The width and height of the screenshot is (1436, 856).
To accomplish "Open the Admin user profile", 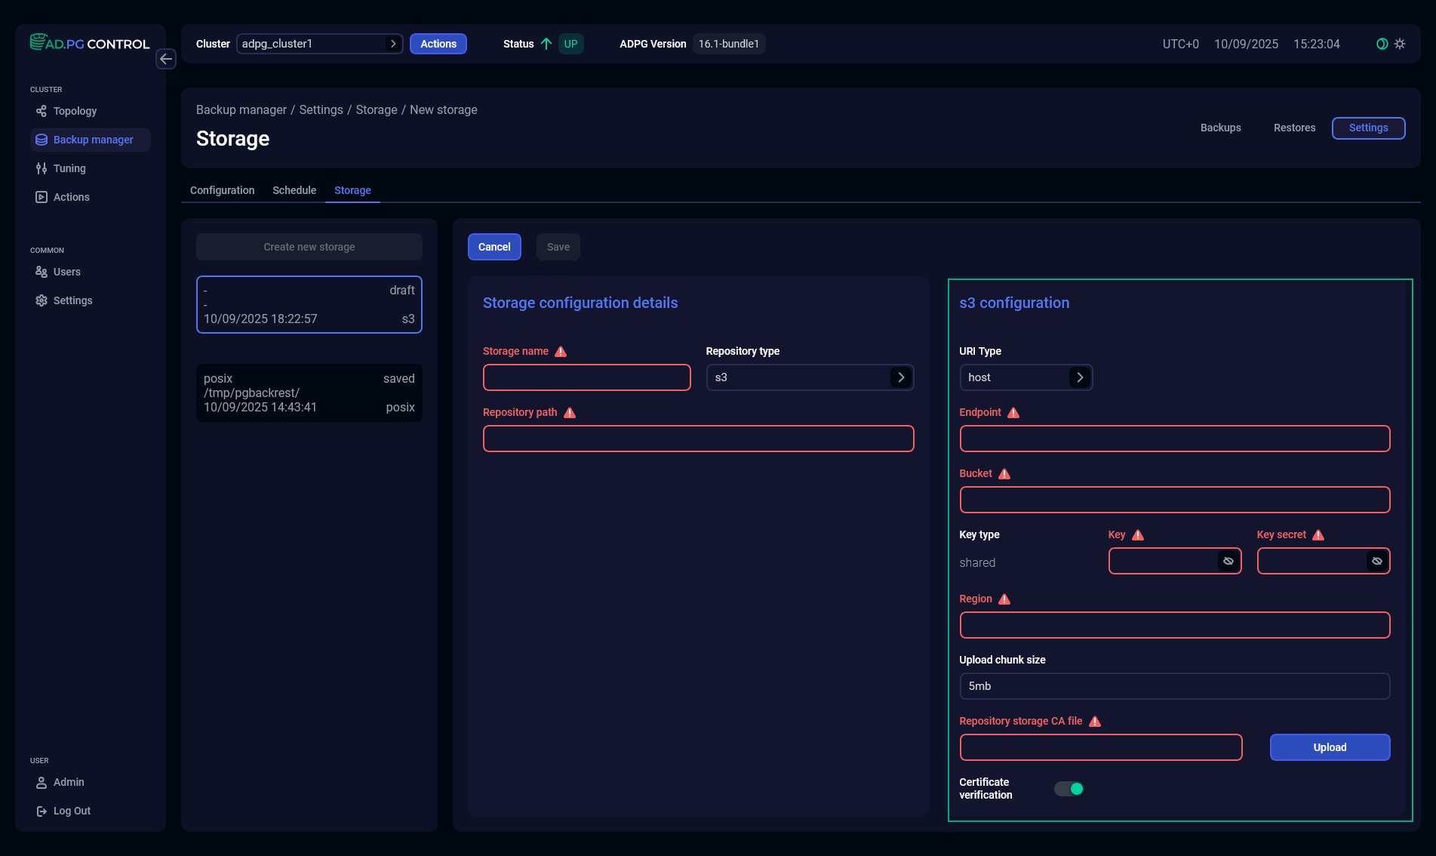I will coord(68,782).
